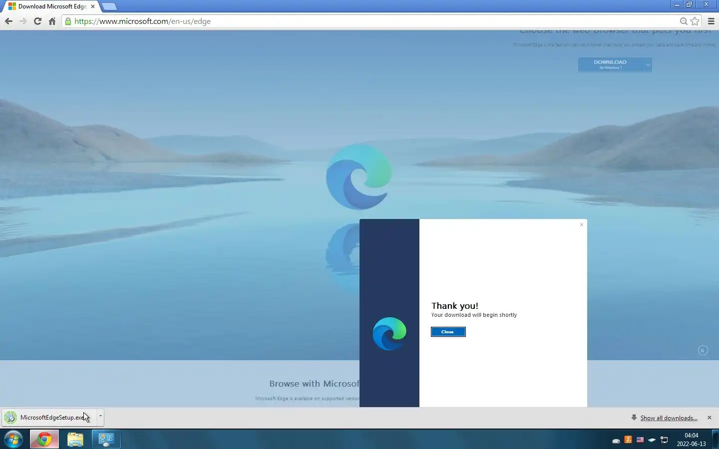Click the magnifier zoom icon in address bar
This screenshot has height=449, width=719.
coord(684,21)
